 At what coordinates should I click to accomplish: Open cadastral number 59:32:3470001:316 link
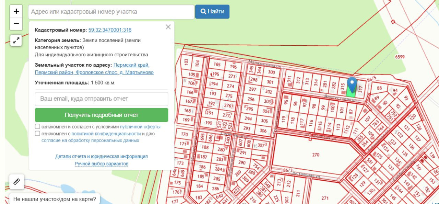[110, 30]
